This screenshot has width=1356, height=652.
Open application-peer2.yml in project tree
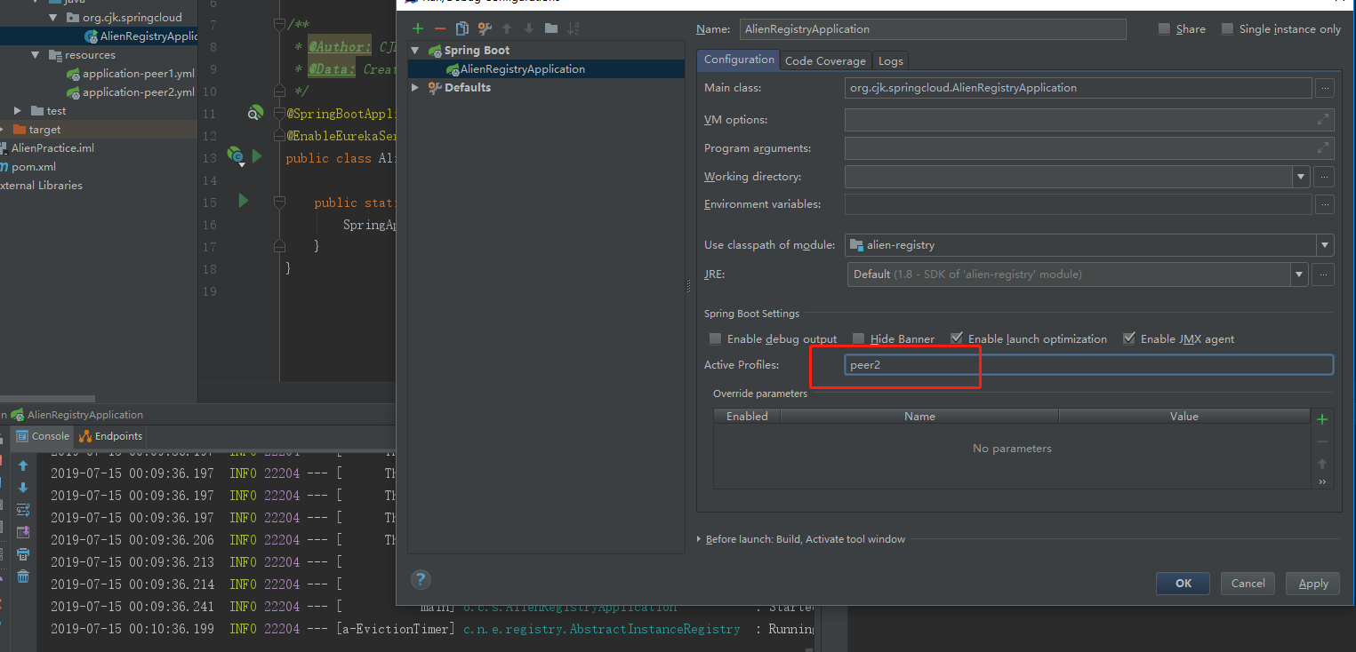tap(138, 92)
